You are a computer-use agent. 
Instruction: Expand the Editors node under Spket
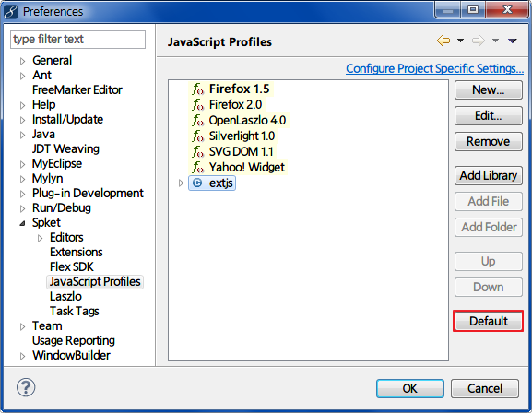[40, 238]
